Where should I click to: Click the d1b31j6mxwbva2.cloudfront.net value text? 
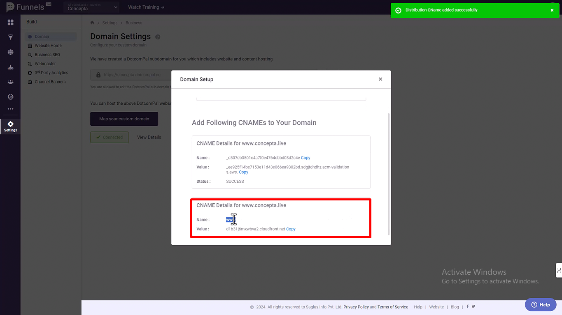tap(256, 229)
